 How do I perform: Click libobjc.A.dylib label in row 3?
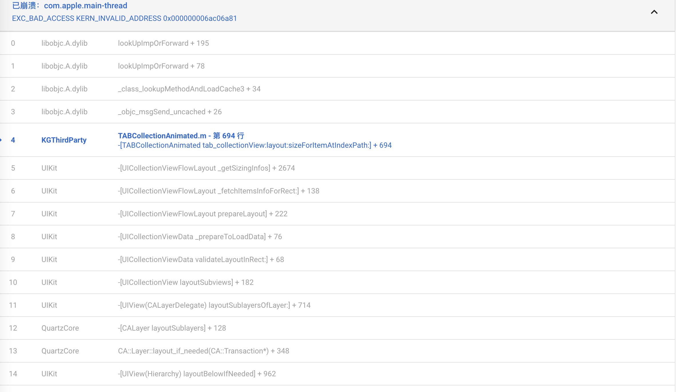coord(64,112)
